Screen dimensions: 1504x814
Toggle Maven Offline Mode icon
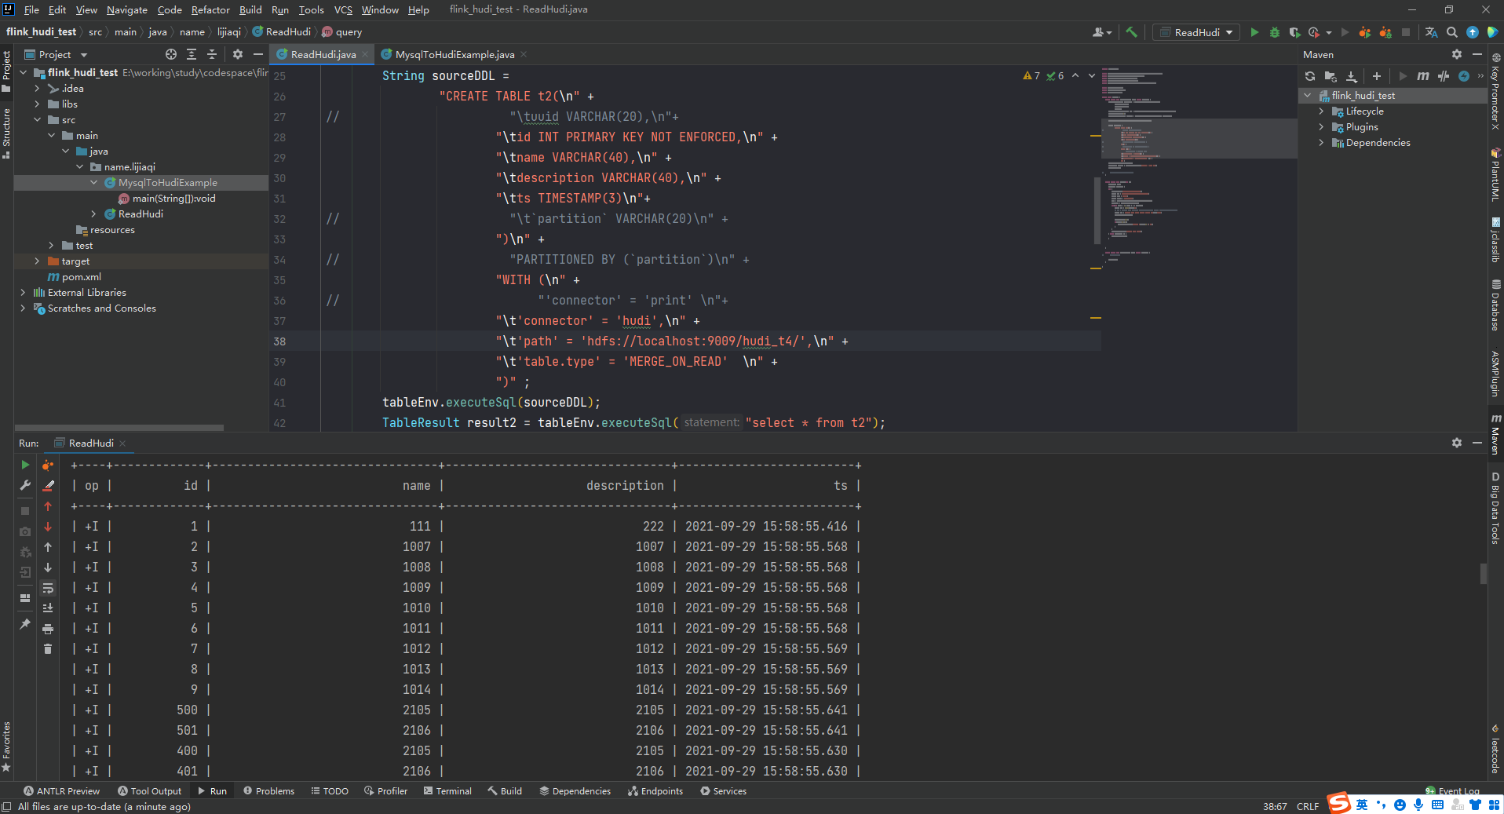pos(1444,76)
